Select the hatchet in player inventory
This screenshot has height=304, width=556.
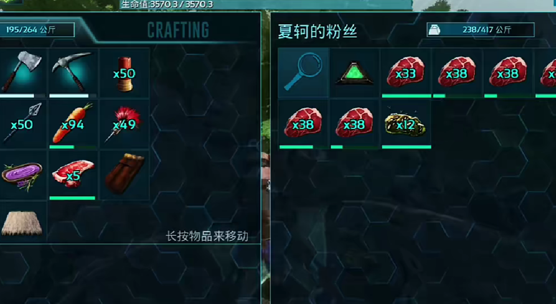coord(22,73)
